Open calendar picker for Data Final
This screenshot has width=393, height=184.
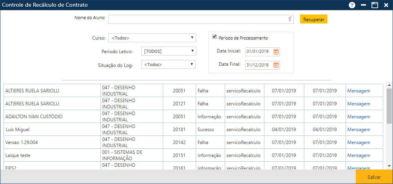pos(276,65)
